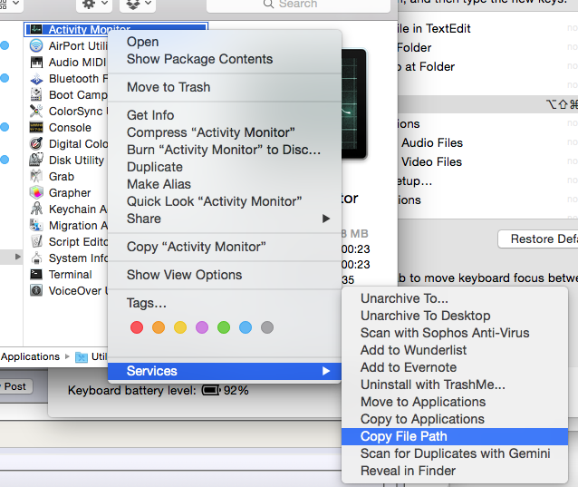Select Scan for Duplicates with Gemini
The width and height of the screenshot is (578, 487).
tap(456, 453)
